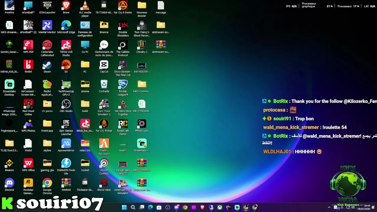Launch TikTok LIVE Studio from desktop
The width and height of the screenshot is (377, 212).
coord(66,49)
